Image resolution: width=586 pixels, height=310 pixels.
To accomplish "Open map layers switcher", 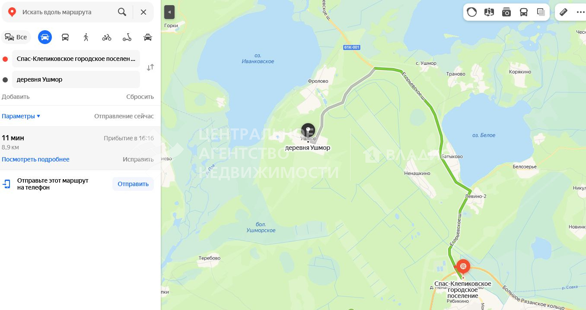I will pyautogui.click(x=541, y=12).
